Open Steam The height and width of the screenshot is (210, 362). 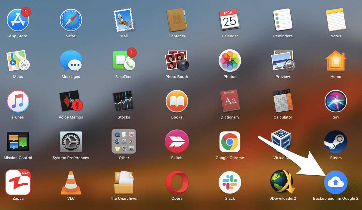coord(336,141)
